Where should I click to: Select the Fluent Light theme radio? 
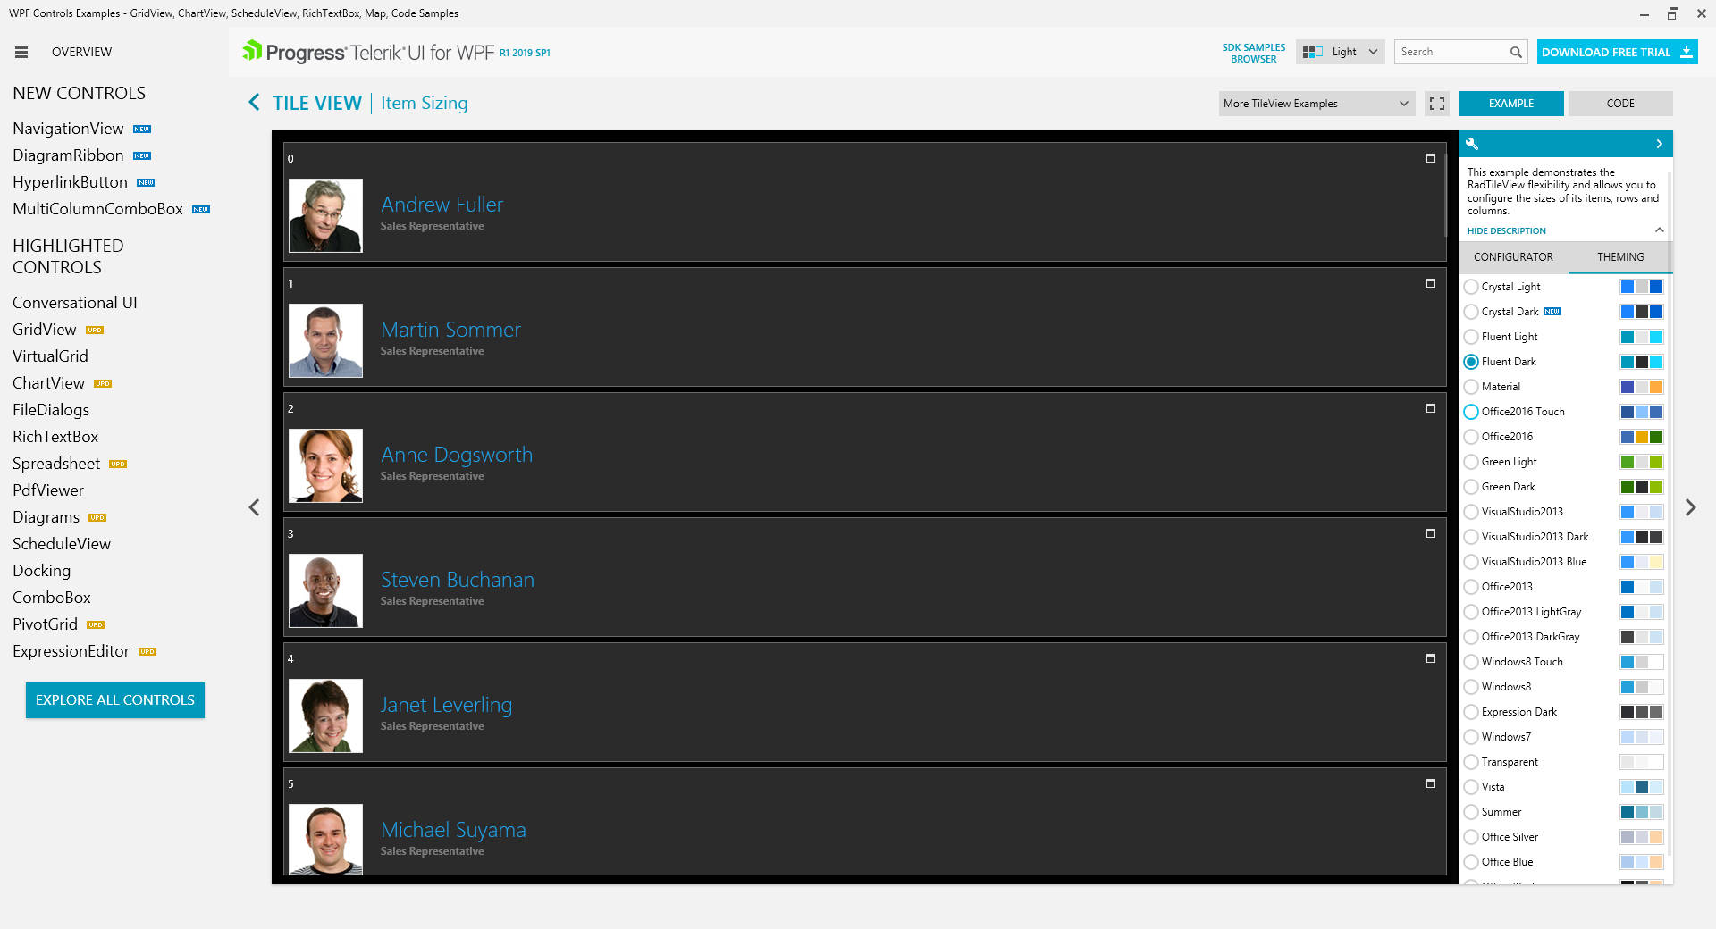click(1471, 337)
